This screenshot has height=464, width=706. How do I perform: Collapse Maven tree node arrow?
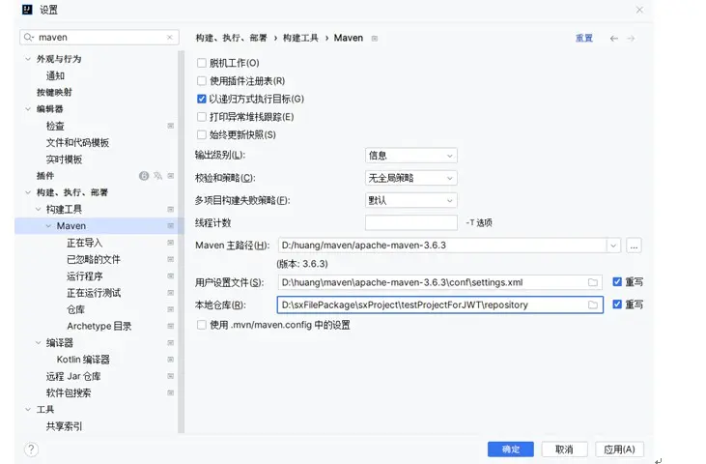pyautogui.click(x=48, y=225)
